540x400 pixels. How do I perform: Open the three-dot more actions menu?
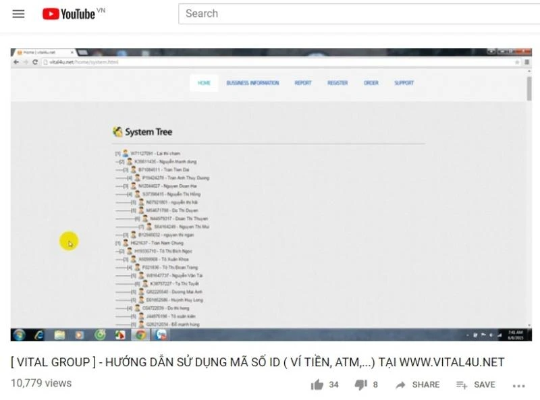pyautogui.click(x=518, y=386)
